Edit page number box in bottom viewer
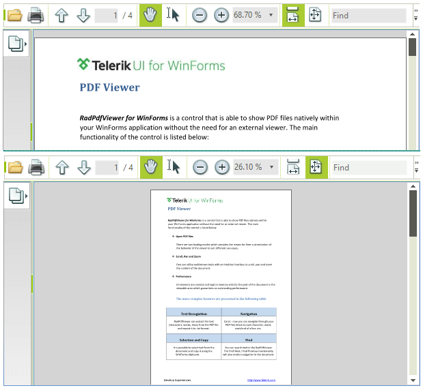The width and height of the screenshot is (423, 388). point(107,168)
